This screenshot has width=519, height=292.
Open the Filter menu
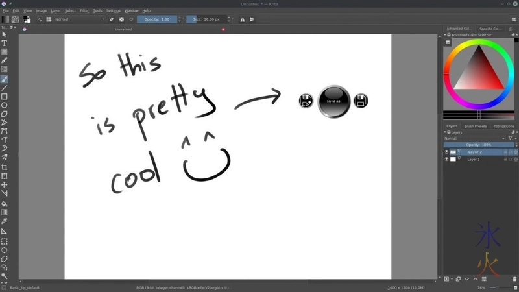(x=84, y=11)
